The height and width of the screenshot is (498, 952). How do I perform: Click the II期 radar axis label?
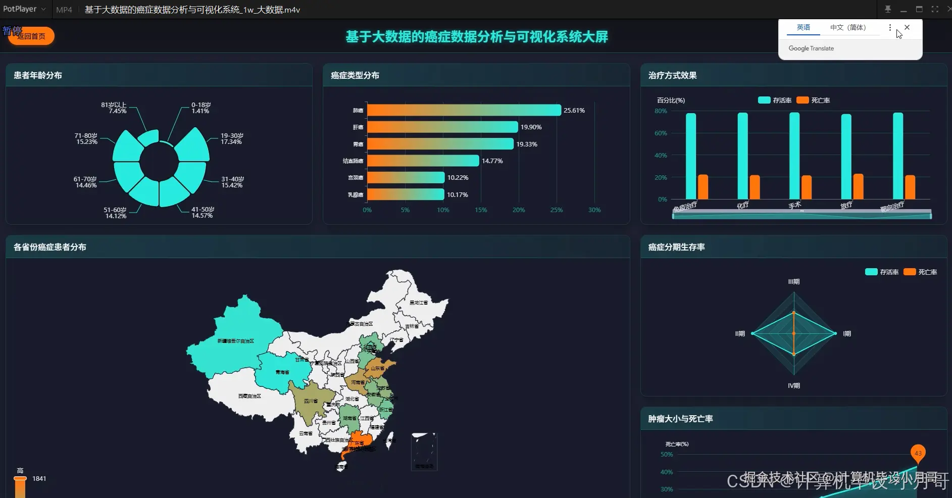(x=740, y=334)
